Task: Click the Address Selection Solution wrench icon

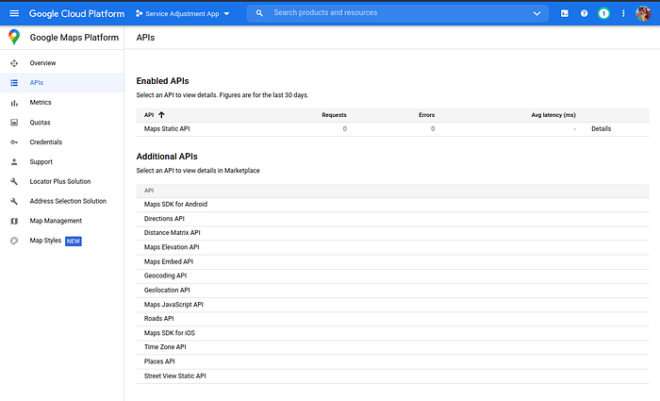Action: [x=14, y=201]
